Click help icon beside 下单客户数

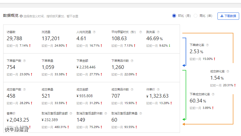tap(24, 61)
